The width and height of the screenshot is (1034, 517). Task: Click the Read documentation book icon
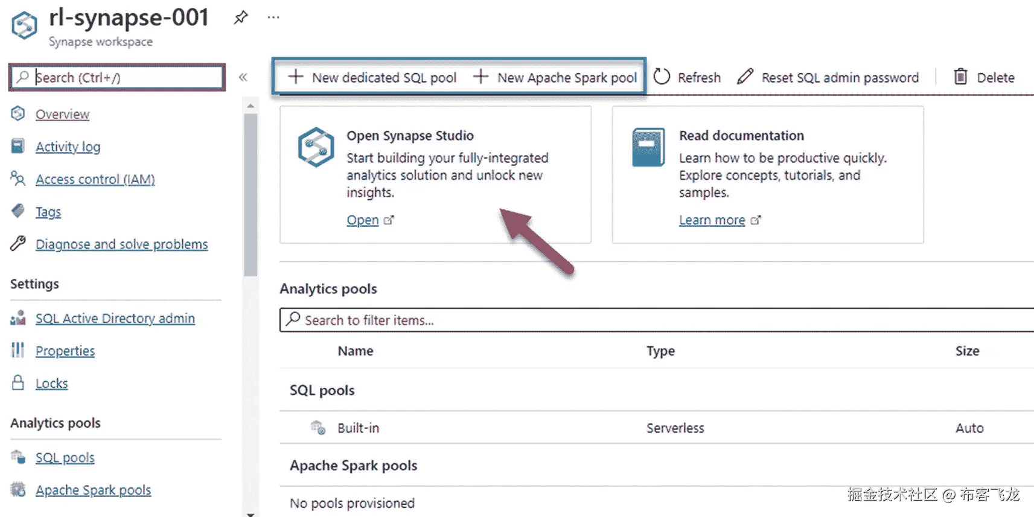[648, 147]
